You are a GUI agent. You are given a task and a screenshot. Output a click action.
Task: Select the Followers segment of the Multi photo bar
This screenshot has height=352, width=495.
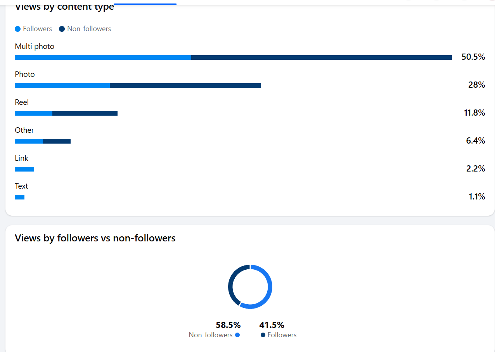[x=103, y=57]
